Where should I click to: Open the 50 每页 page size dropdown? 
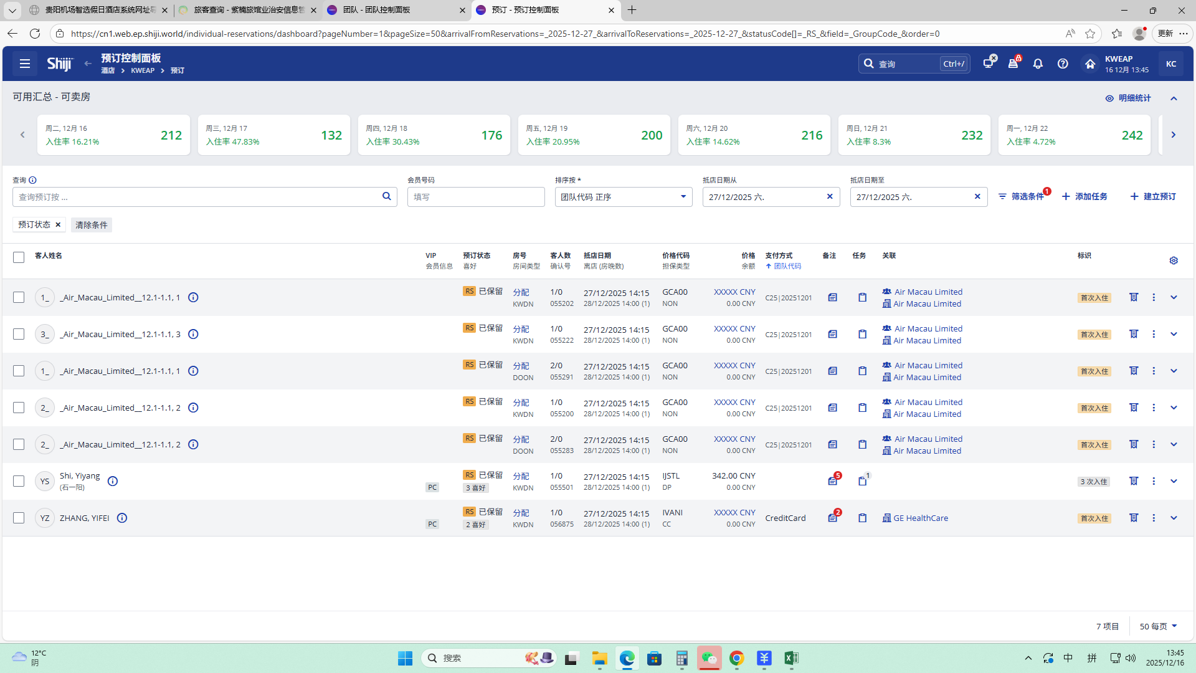pyautogui.click(x=1158, y=626)
